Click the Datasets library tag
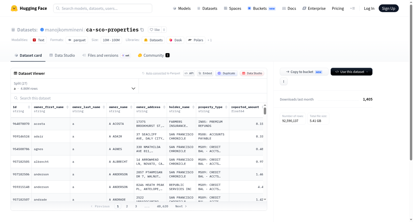Screen dimensions: 413x222 coord(153,40)
